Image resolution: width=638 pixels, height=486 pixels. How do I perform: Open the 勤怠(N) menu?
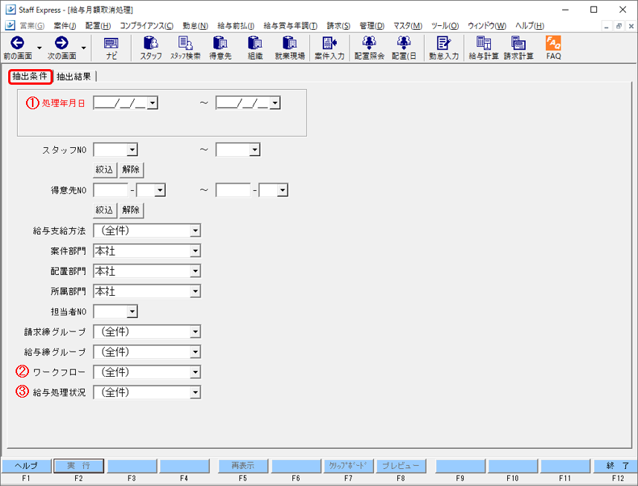(196, 25)
